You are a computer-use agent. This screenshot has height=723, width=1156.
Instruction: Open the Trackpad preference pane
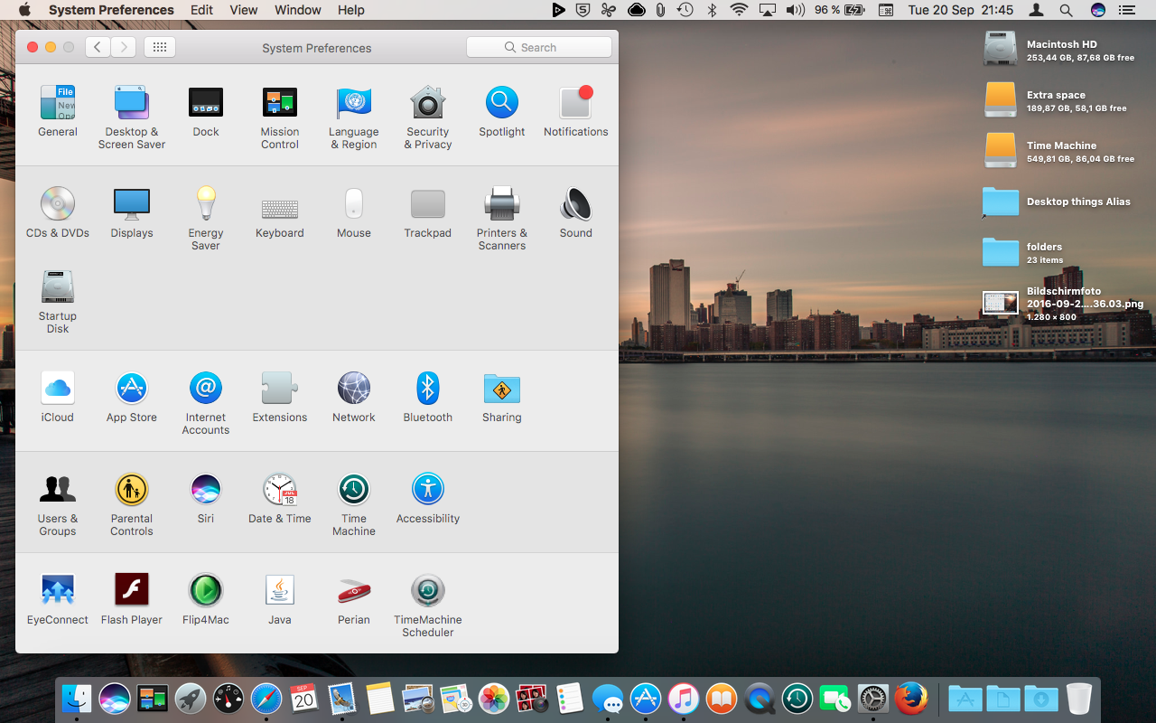point(428,203)
